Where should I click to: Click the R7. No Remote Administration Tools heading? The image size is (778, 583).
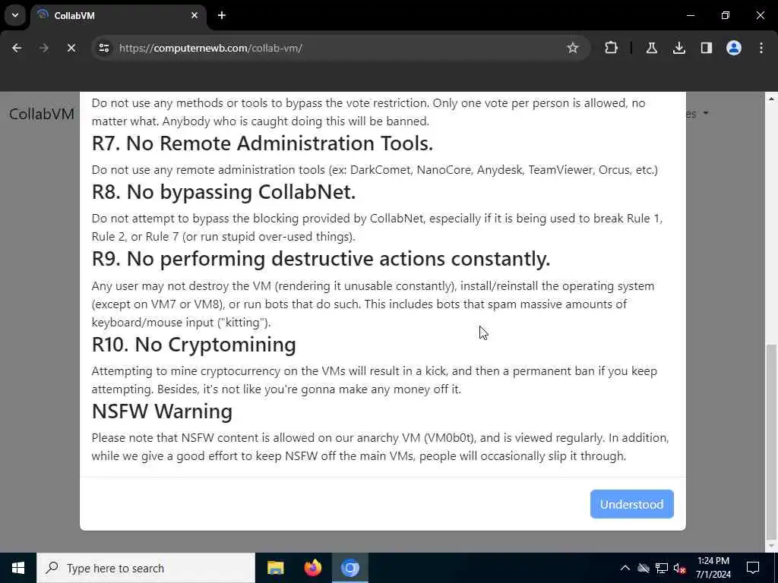[x=262, y=143]
